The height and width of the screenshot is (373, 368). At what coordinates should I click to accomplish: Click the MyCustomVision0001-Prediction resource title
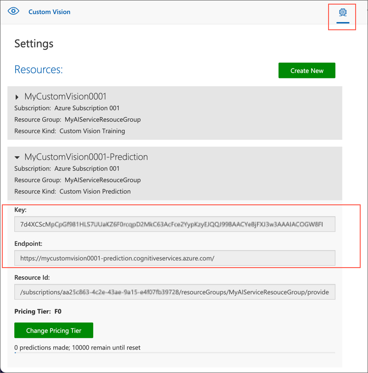(86, 157)
